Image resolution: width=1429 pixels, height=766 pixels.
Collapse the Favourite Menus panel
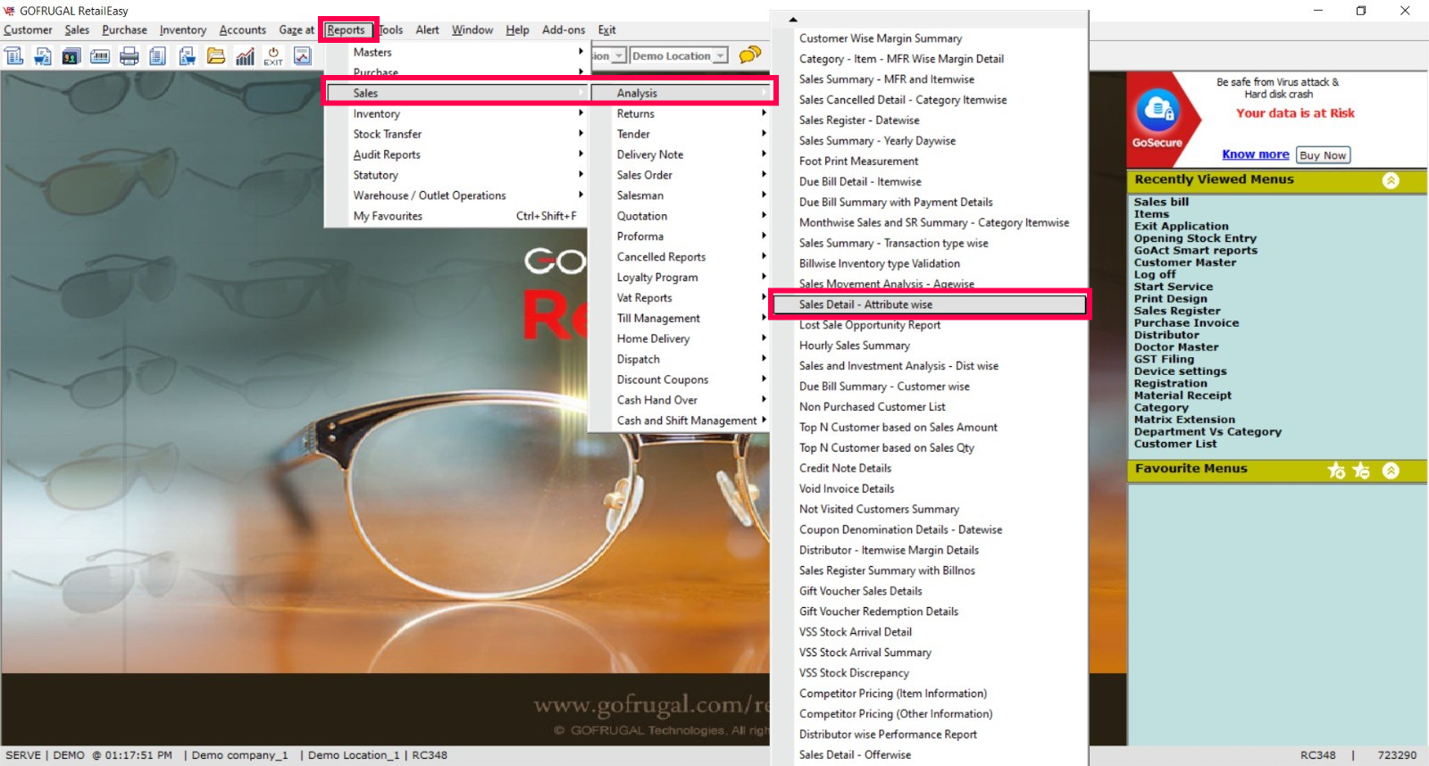coord(1391,470)
